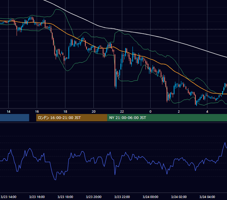Click the ロンドン 16:00-21:00 JST session bar
This screenshot has height=200, width=227.
[72, 118]
